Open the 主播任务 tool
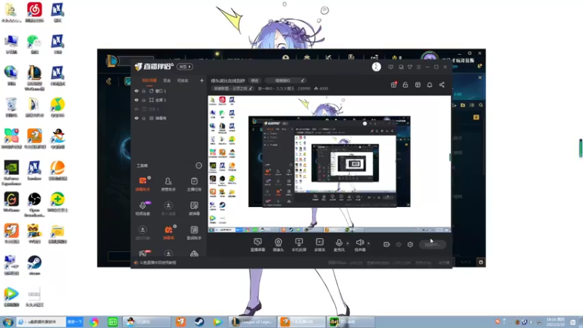This screenshot has height=328, width=583. [194, 184]
